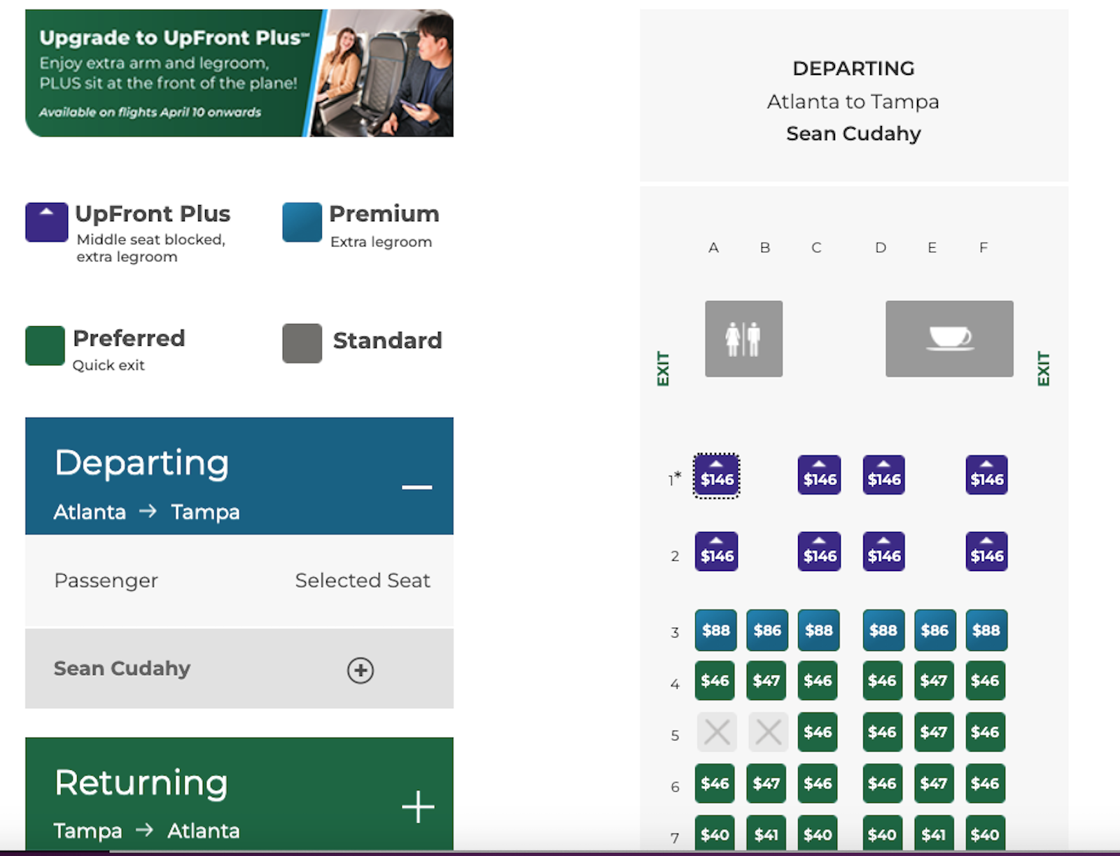Click the galley coffee cup icon

click(x=949, y=339)
